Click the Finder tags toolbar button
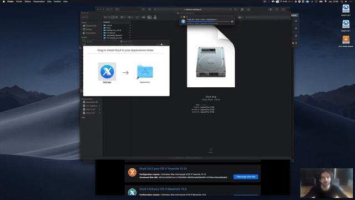Viewport: 355px width, 200px height. (144, 17)
